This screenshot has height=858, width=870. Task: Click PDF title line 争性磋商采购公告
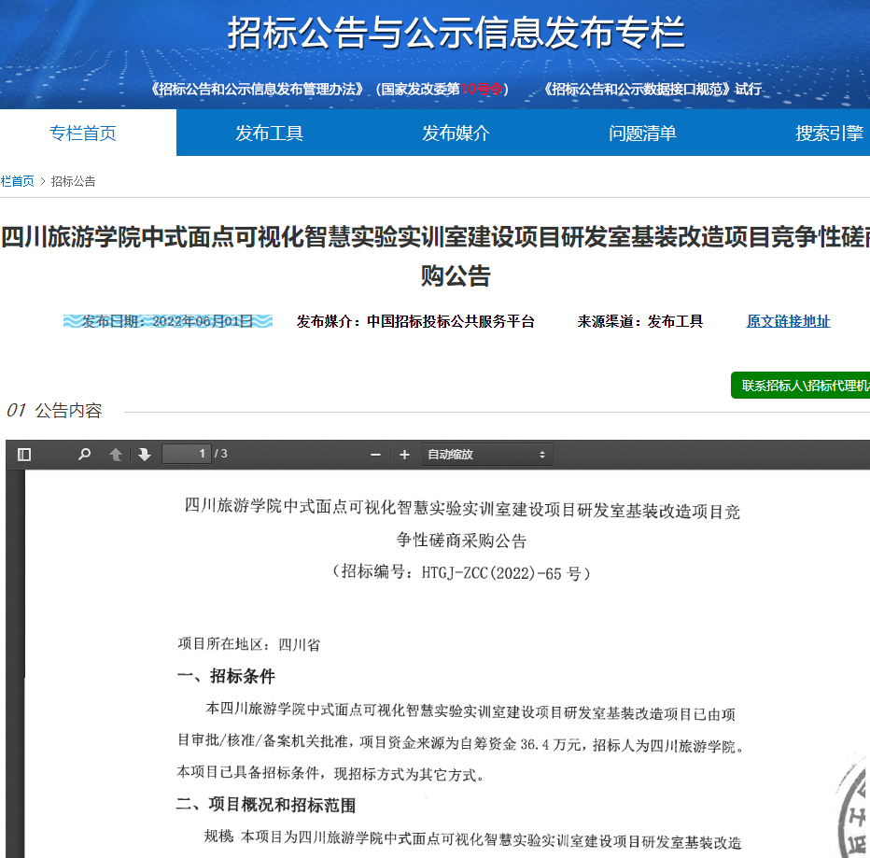point(462,540)
